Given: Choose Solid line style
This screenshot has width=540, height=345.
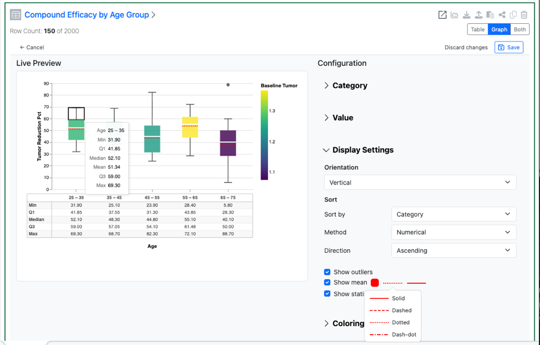Looking at the screenshot, I should (x=392, y=298).
